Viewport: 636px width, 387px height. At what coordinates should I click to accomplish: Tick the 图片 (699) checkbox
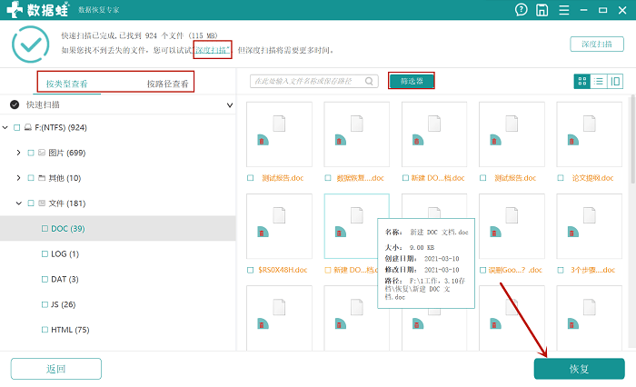[31, 153]
